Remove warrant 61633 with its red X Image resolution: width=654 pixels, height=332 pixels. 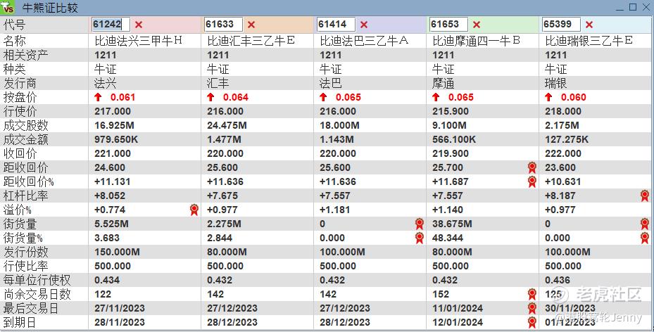pyautogui.click(x=251, y=25)
